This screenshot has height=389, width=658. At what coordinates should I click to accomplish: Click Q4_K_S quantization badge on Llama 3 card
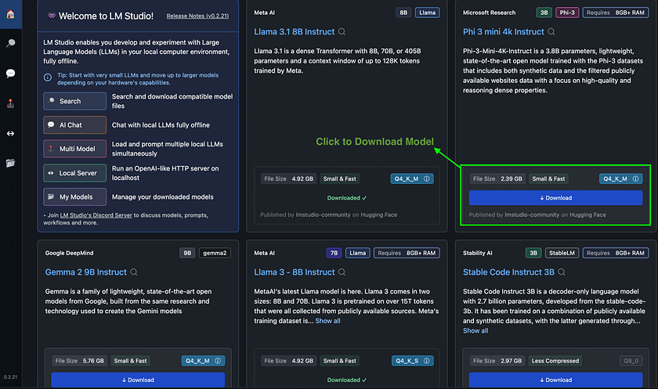(413, 361)
